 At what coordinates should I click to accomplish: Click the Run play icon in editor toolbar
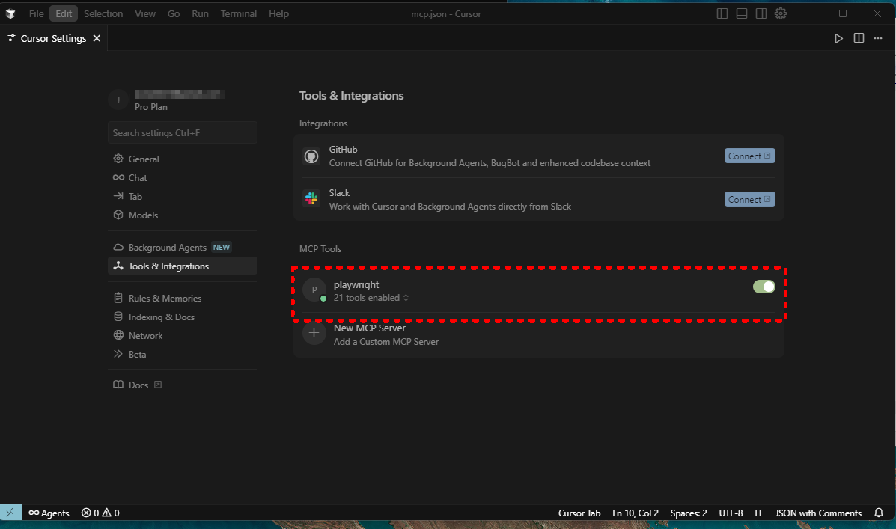click(x=838, y=38)
